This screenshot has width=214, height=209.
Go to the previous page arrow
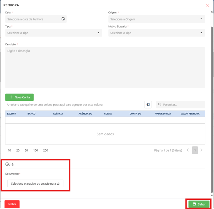(x=188, y=150)
